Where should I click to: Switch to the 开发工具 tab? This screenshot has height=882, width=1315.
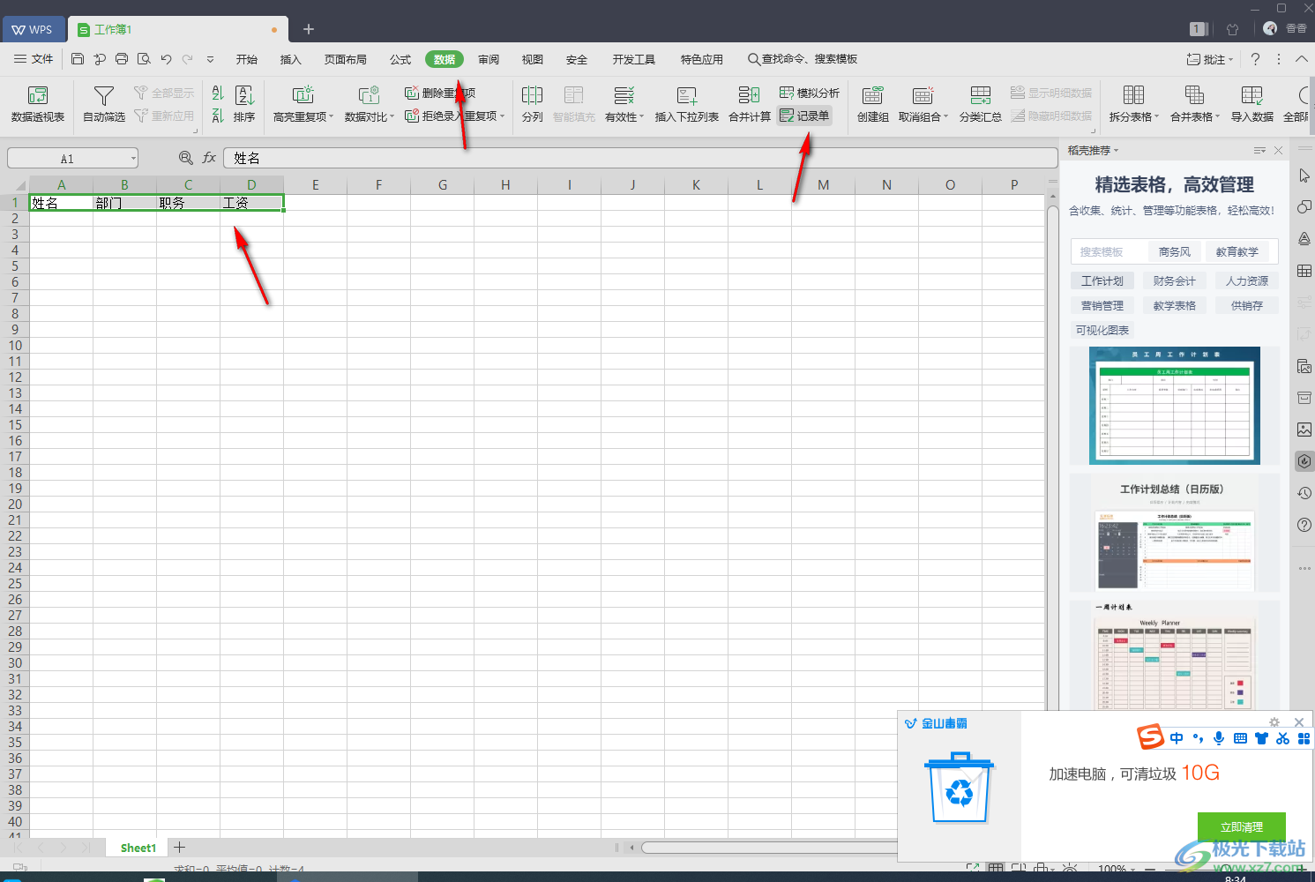(634, 59)
